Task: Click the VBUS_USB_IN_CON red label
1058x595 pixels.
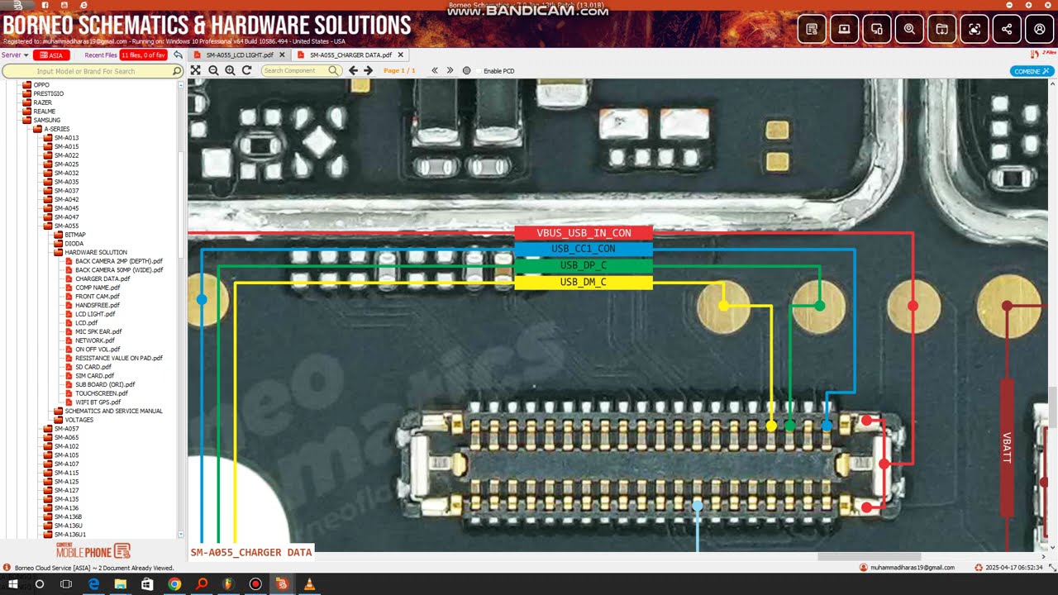Action: pyautogui.click(x=584, y=233)
